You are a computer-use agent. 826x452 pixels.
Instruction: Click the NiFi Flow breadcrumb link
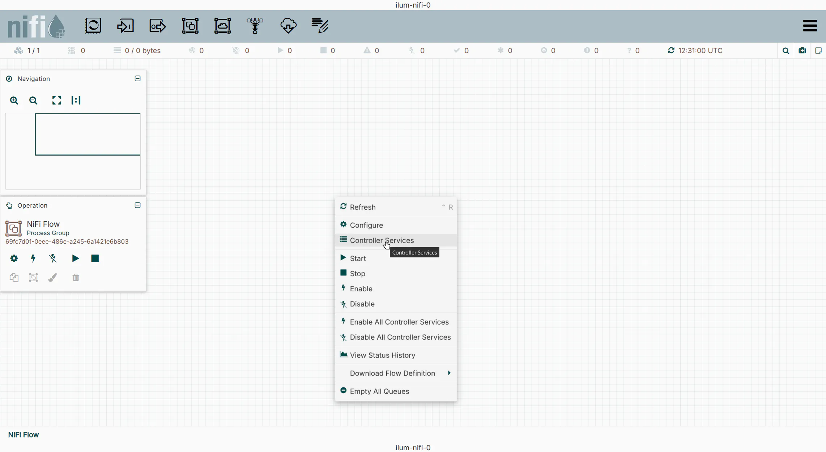tap(24, 435)
